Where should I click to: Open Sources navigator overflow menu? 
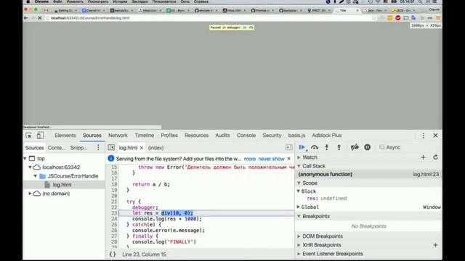[98, 147]
